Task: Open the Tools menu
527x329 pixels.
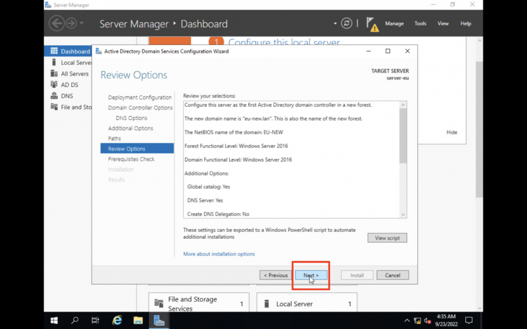Action: point(420,24)
